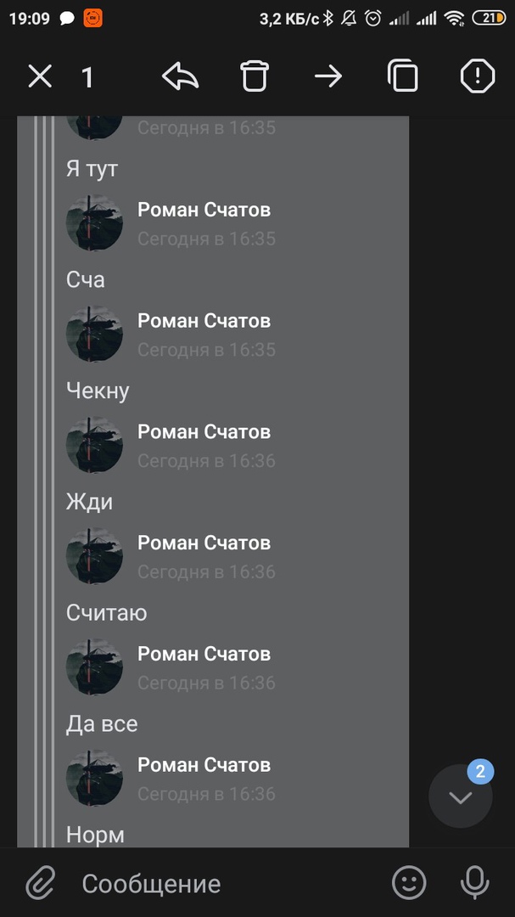515x917 pixels.
Task: Report the message using the exclamation octagon icon
Action: click(x=478, y=76)
